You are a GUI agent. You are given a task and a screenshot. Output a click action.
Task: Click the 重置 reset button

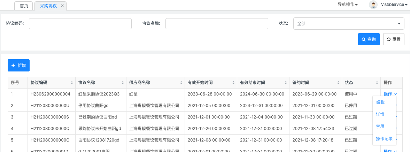tap(394, 39)
